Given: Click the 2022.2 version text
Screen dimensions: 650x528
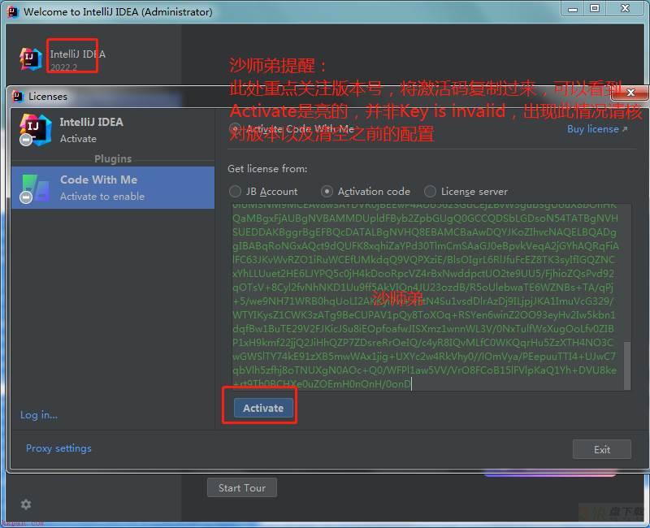Looking at the screenshot, I should (64, 67).
